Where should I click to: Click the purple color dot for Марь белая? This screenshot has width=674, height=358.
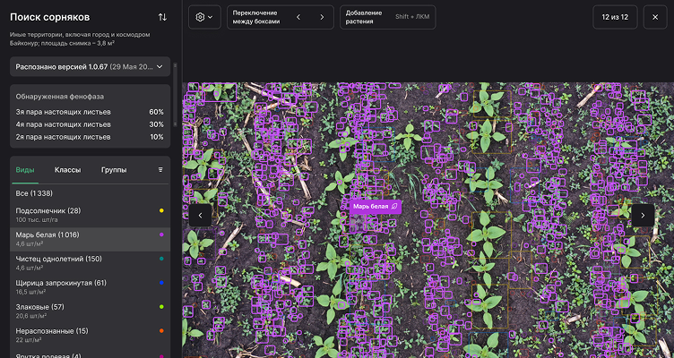161,234
